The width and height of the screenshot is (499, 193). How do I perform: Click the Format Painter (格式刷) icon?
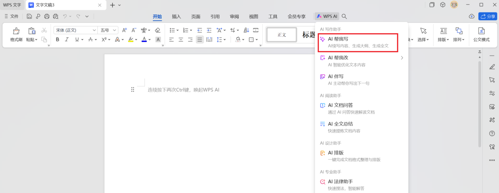[16, 31]
